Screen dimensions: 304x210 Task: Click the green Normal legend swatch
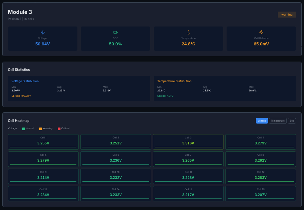tap(24, 129)
